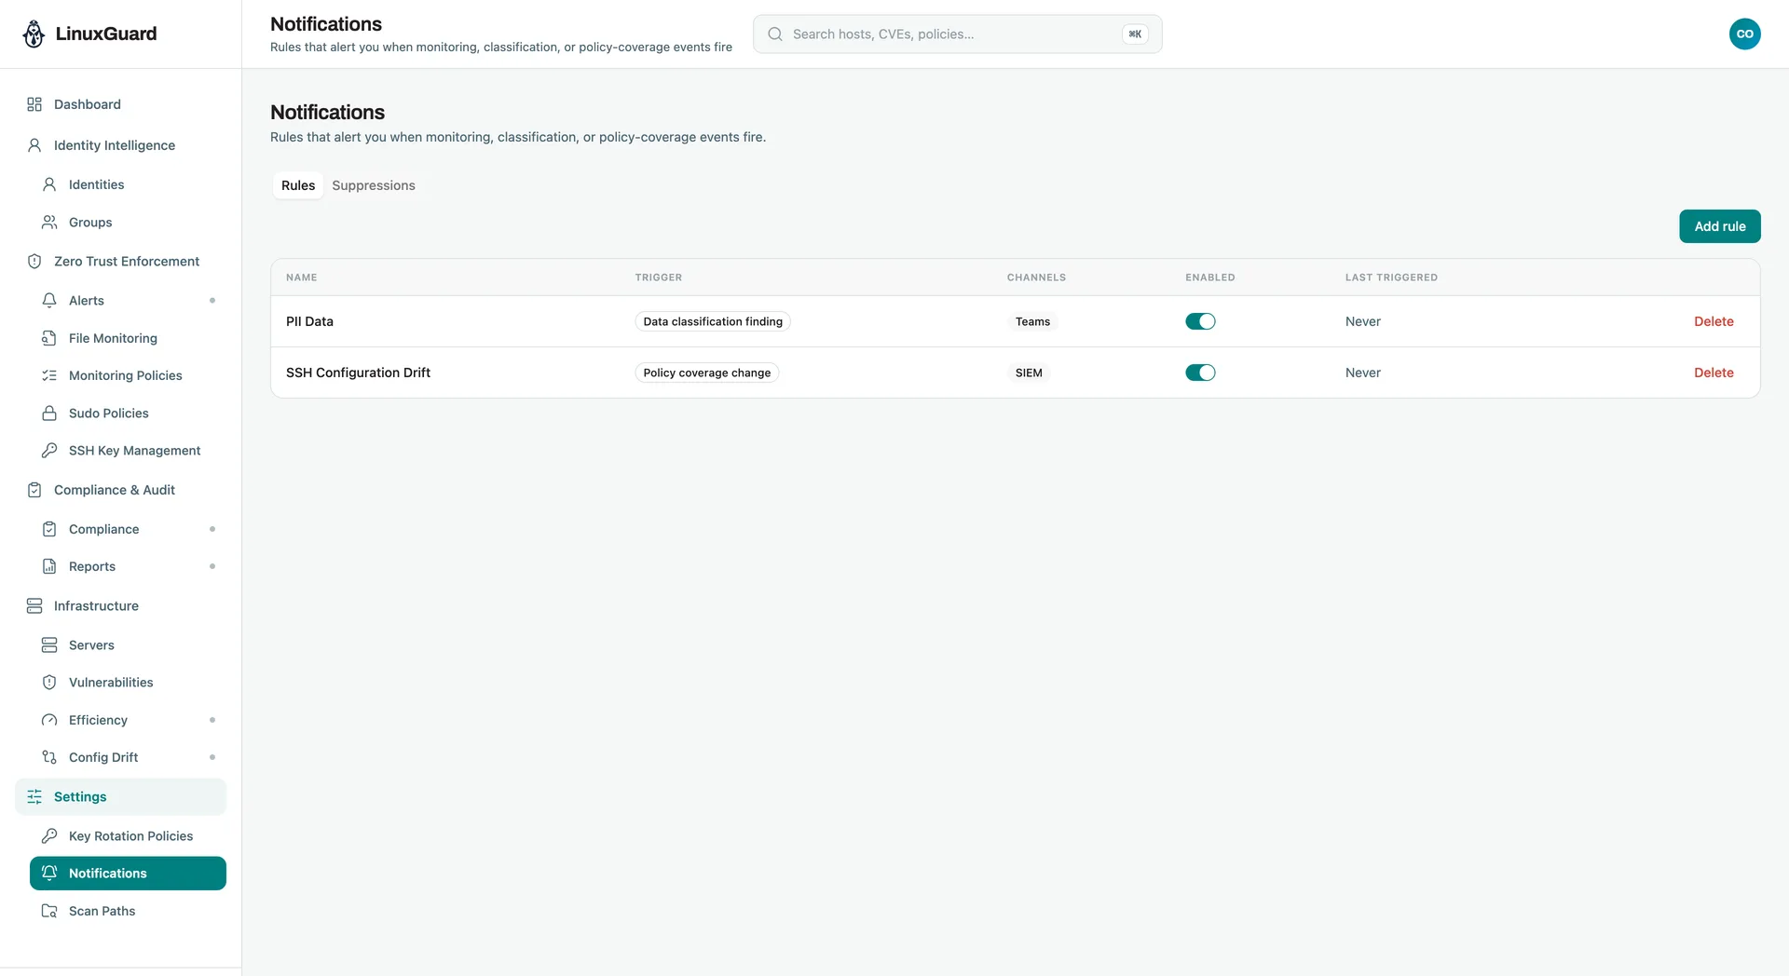This screenshot has height=976, width=1789.
Task: Click the Config Drift branch icon
Action: 49,757
